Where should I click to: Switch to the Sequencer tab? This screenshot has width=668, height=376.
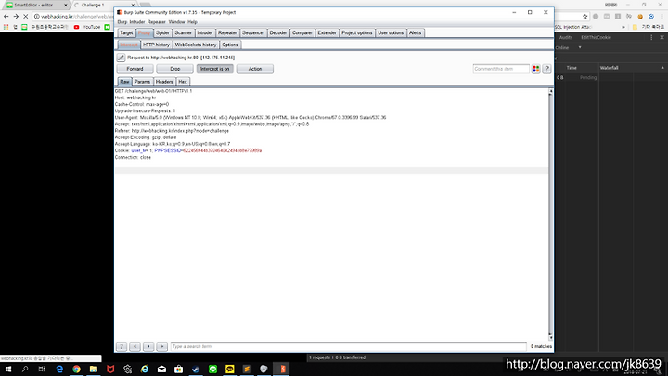[x=253, y=32]
